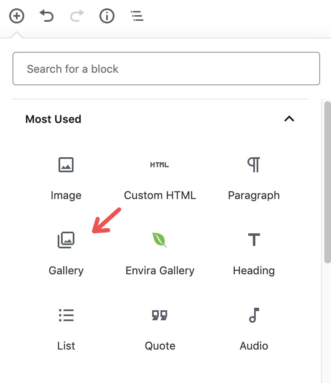
Task: Click the block list scrollbar thumb
Action: click(x=327, y=182)
